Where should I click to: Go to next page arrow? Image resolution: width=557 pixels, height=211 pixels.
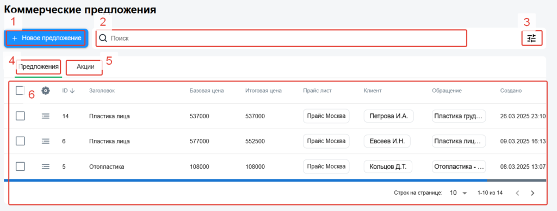click(532, 193)
